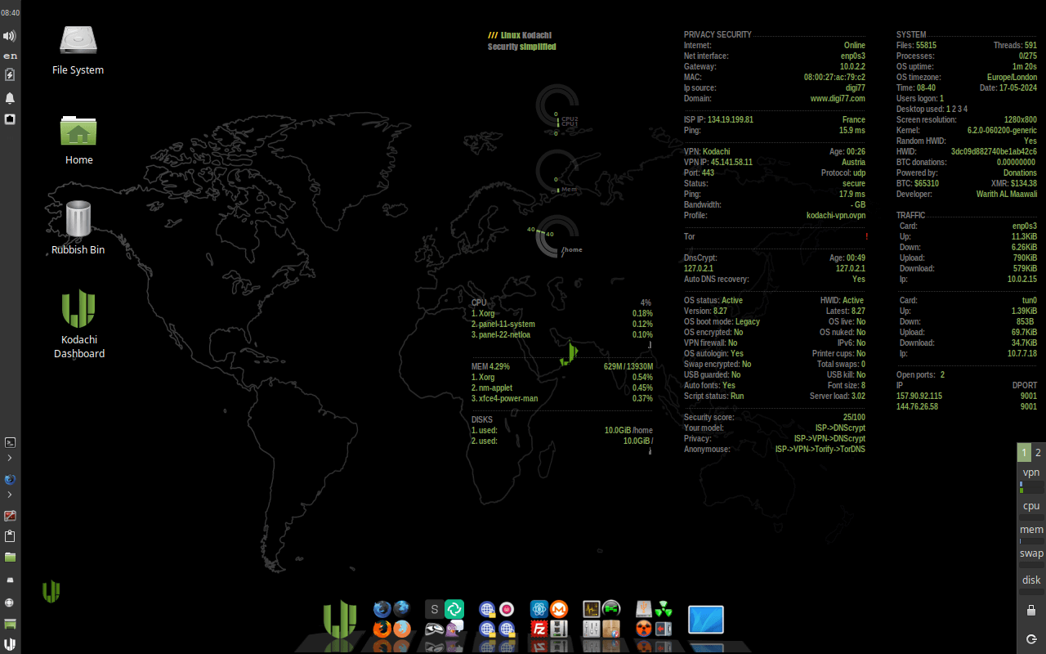Image resolution: width=1046 pixels, height=654 pixels.
Task: Open the sleeping-mask icon in the dock
Action: tap(435, 629)
